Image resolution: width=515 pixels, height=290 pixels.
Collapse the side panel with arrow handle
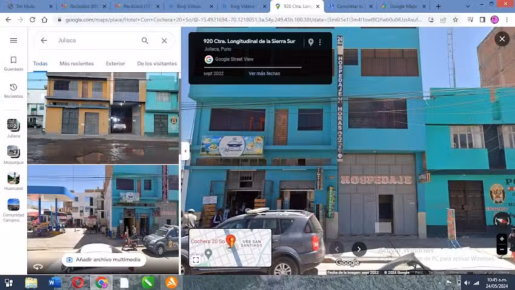(185, 152)
